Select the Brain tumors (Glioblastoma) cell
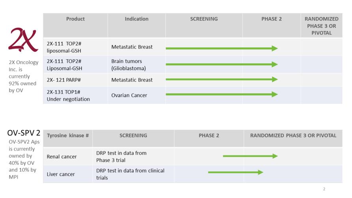Screen dimensions: 352x198 [137, 65]
